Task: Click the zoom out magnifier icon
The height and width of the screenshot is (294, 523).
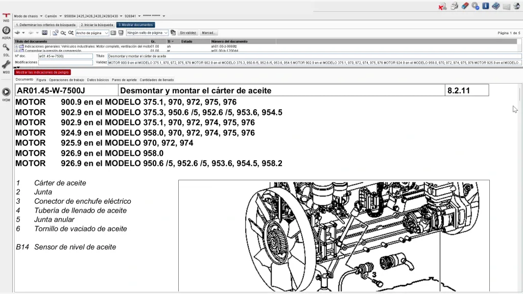Action: click(63, 33)
